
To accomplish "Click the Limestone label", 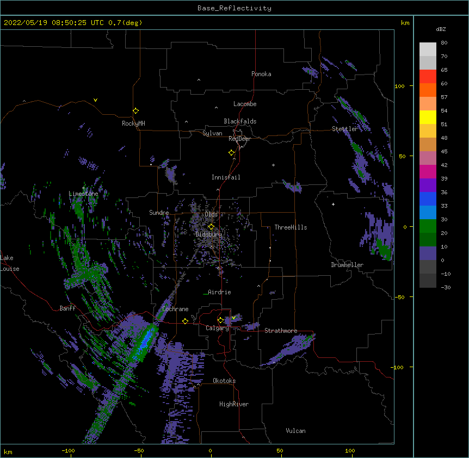I will click(83, 194).
